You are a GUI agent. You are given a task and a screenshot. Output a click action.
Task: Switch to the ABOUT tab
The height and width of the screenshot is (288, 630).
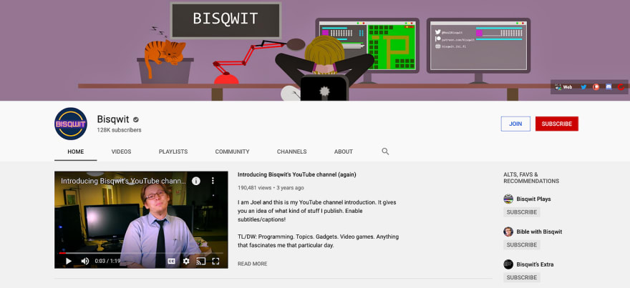[344, 152]
